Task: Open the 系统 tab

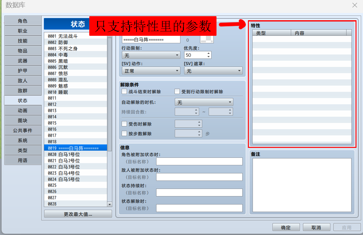Action: 23,140
